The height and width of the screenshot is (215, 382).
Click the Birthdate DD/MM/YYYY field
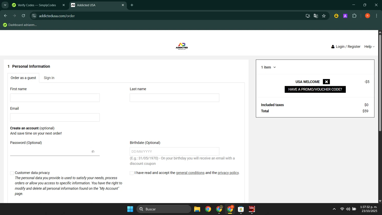[174, 152]
